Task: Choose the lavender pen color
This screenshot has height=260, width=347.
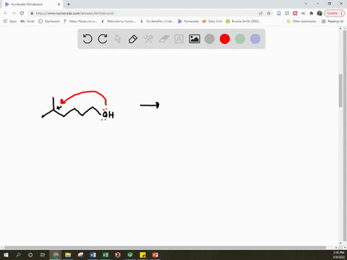Action: point(255,39)
